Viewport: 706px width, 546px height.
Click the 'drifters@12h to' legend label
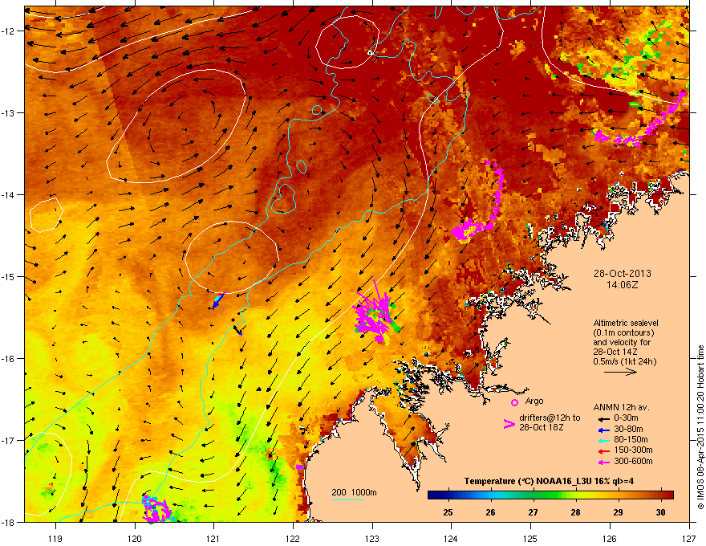click(x=550, y=418)
